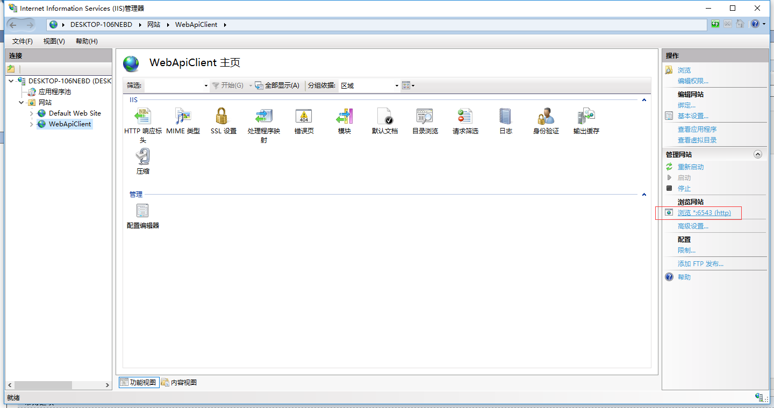The image size is (774, 408).
Task: Open the 模块 feature icon
Action: (344, 116)
